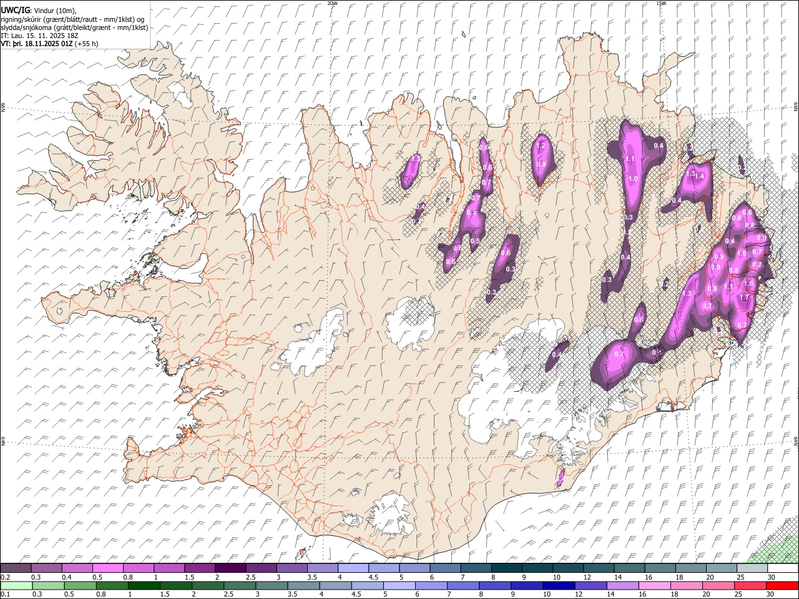Click the bright red bottom-row swatch after 30

coord(782,585)
